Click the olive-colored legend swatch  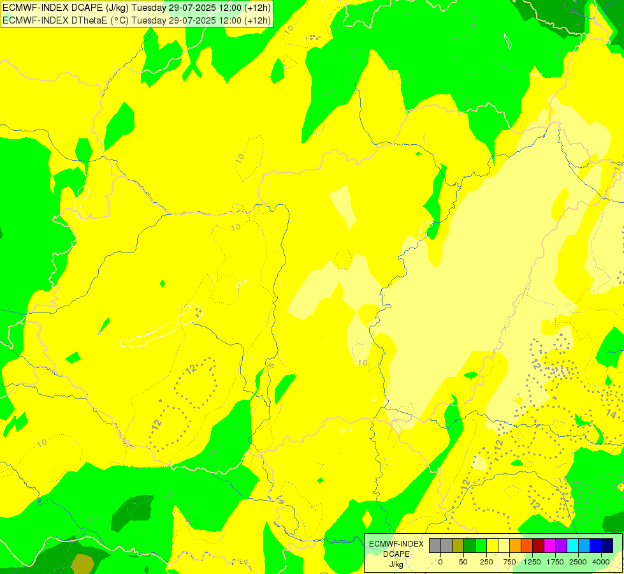(x=458, y=545)
